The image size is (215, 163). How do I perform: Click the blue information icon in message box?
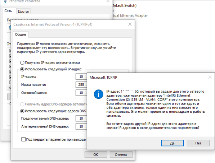click(98, 94)
